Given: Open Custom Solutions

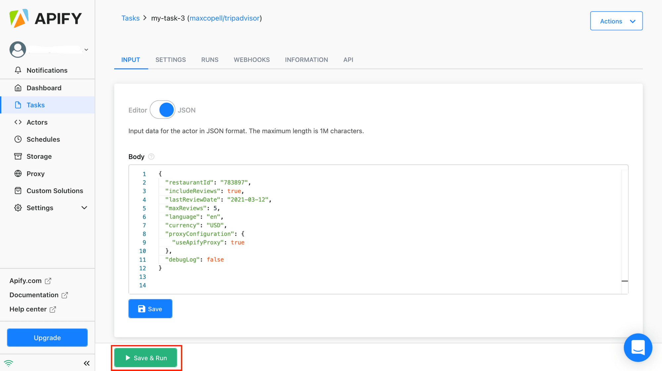Looking at the screenshot, I should point(55,190).
